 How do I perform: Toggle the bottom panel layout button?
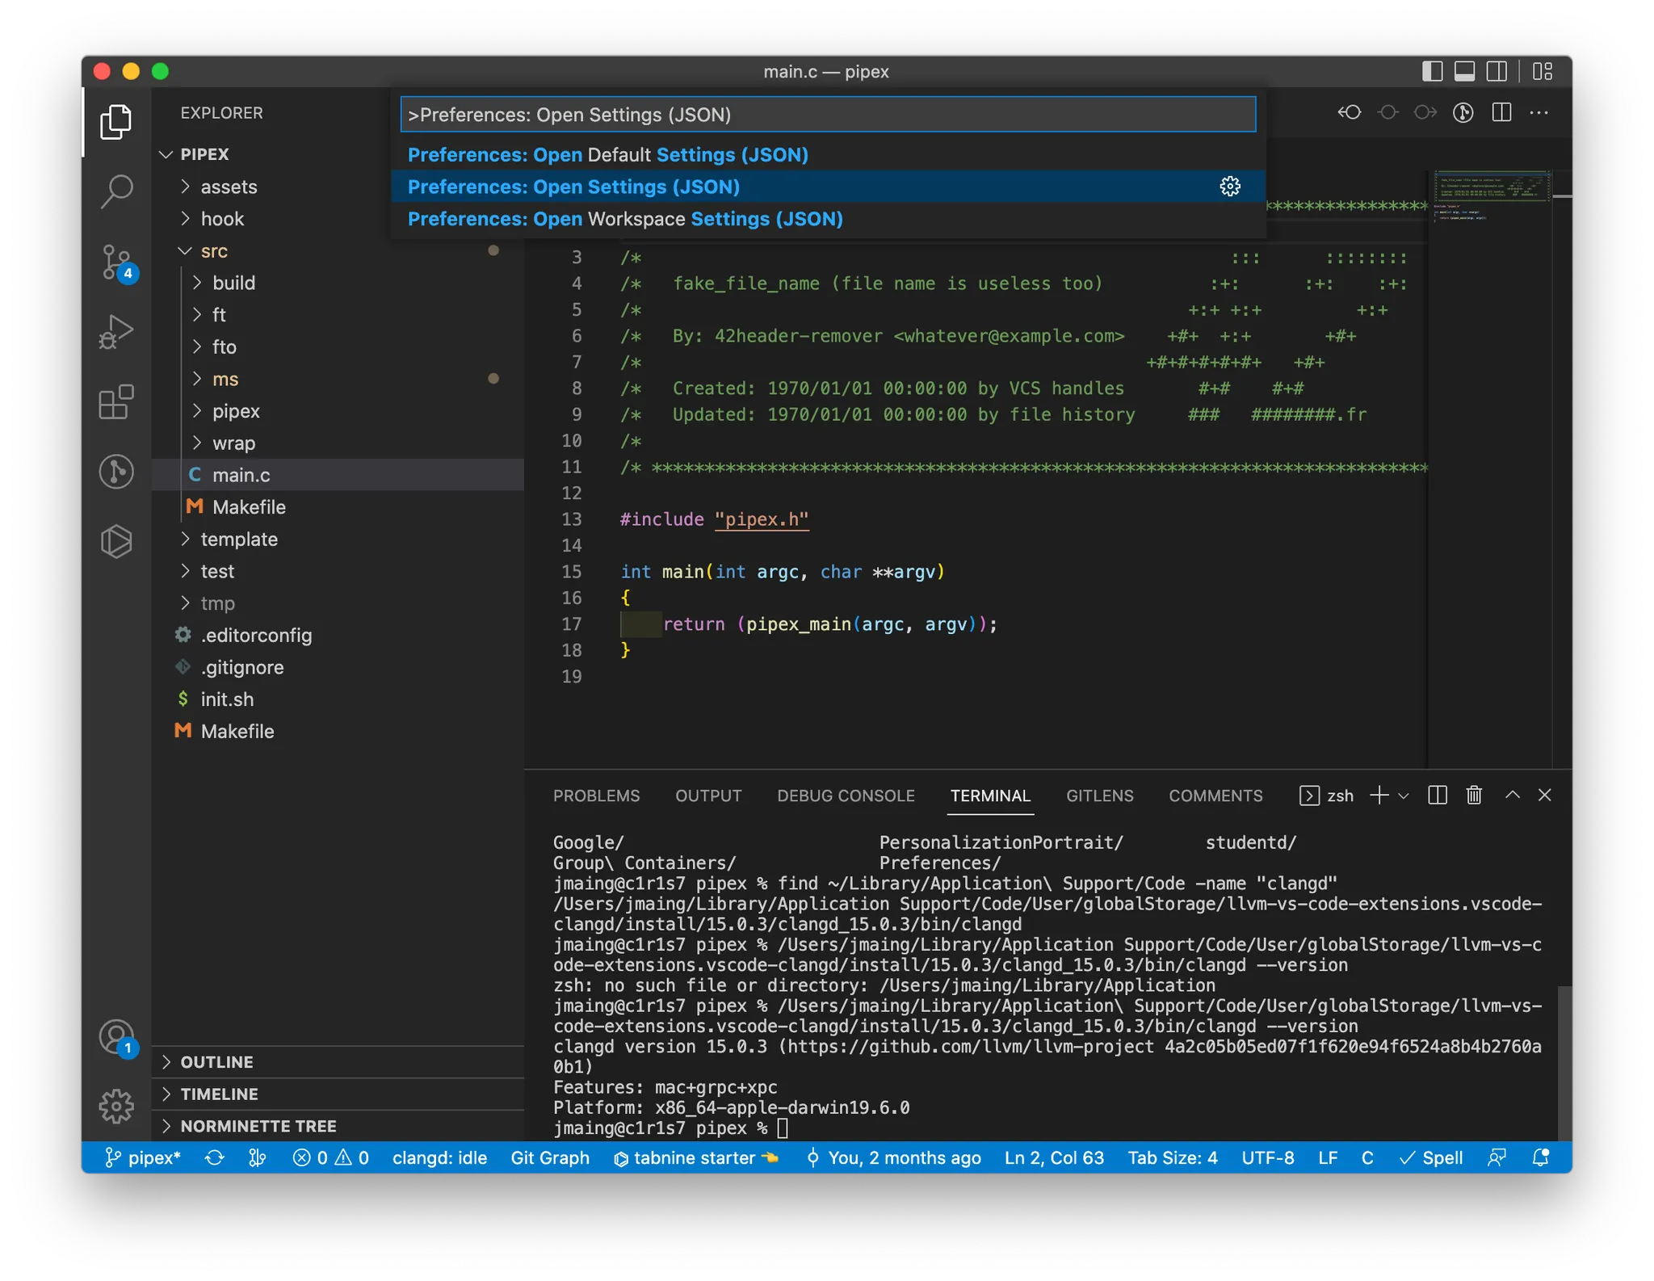tap(1464, 71)
